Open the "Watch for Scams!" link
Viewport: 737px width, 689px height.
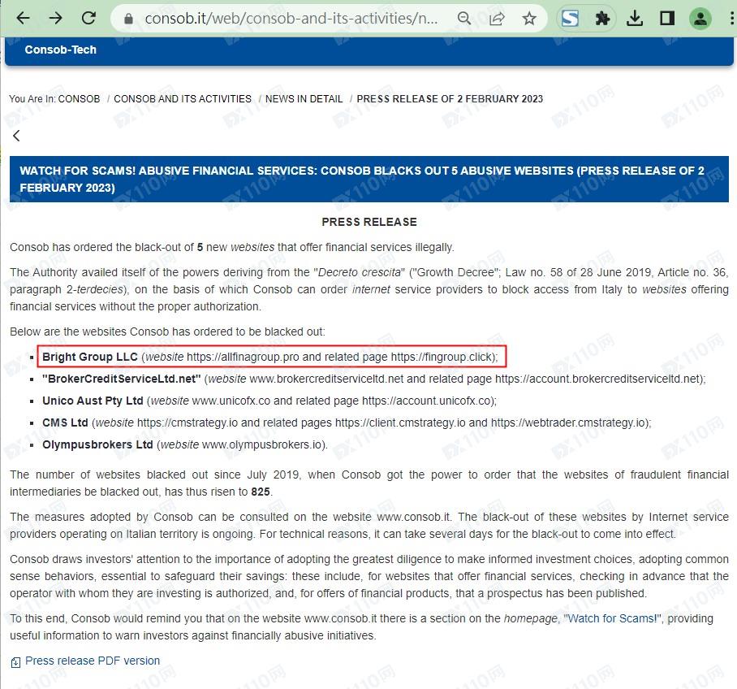coord(613,618)
